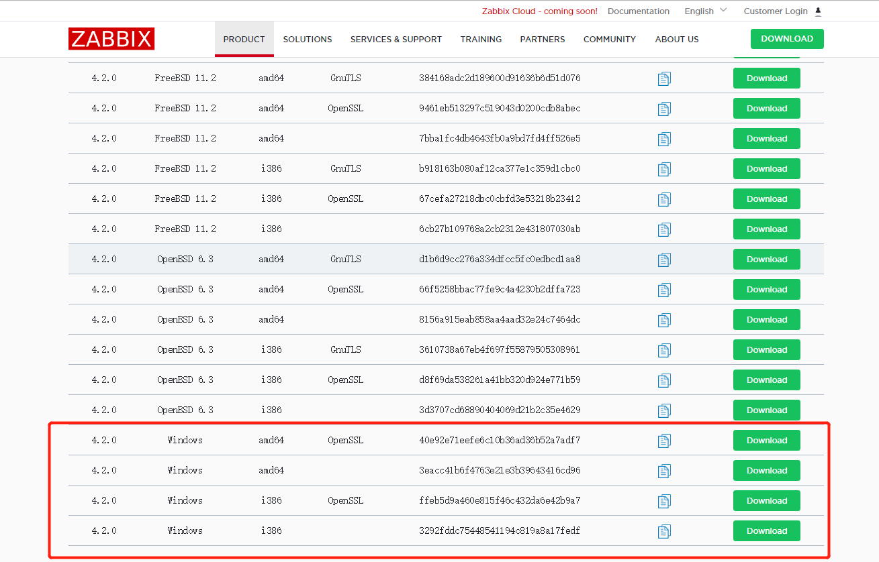Open the COMMUNITY menu

point(610,39)
